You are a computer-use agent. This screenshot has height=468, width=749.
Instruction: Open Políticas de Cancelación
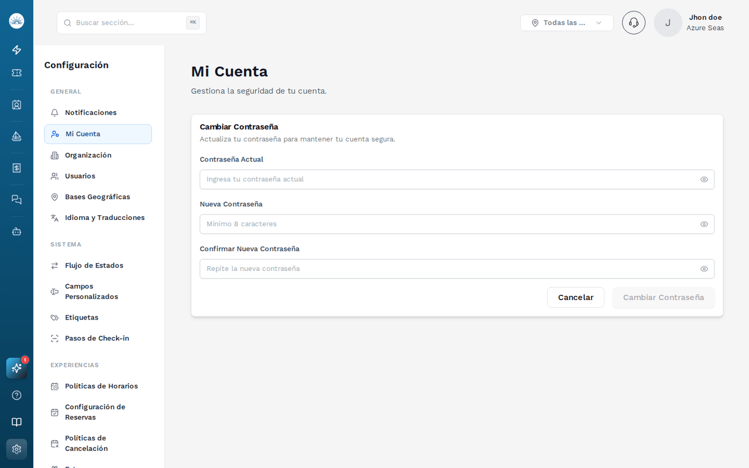[98, 443]
